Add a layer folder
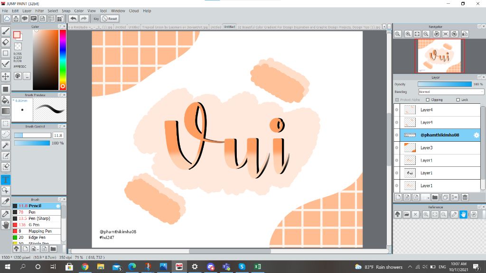486x273 pixels. click(435, 197)
